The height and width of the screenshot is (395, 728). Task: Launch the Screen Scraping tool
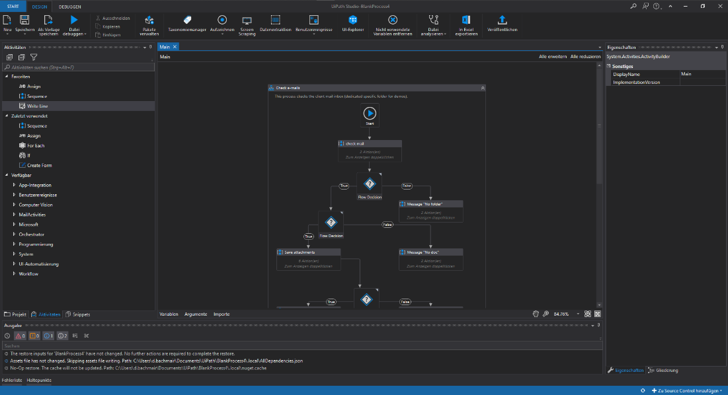[247, 26]
